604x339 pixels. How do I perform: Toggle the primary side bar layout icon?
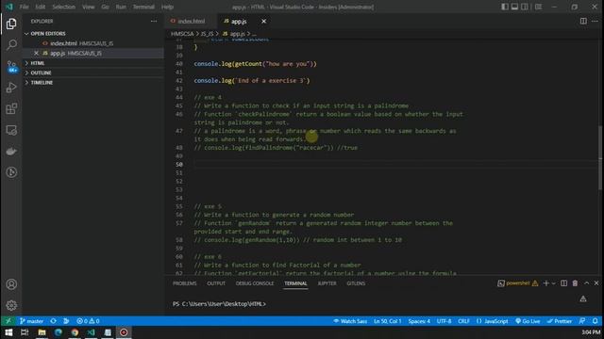[505, 7]
